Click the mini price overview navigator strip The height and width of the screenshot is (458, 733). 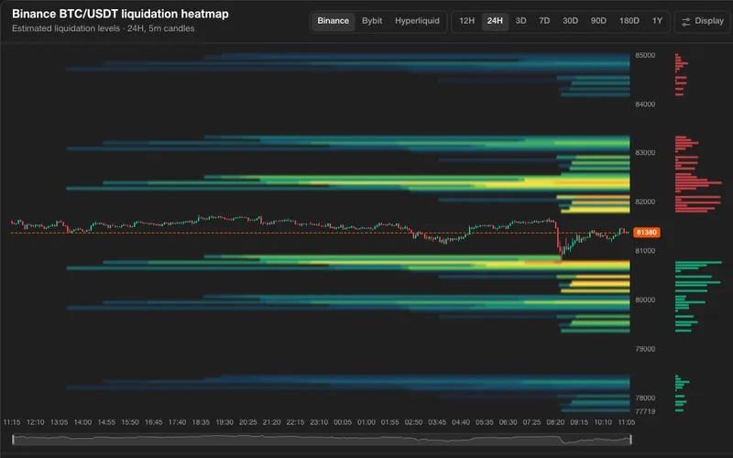click(322, 440)
